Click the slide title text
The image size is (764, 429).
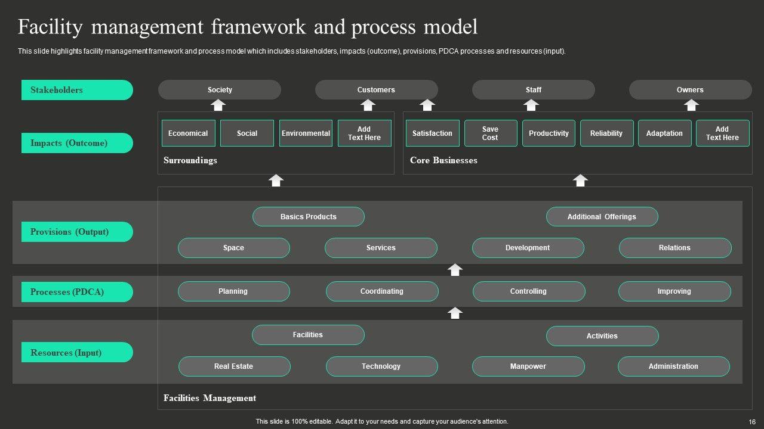(248, 27)
